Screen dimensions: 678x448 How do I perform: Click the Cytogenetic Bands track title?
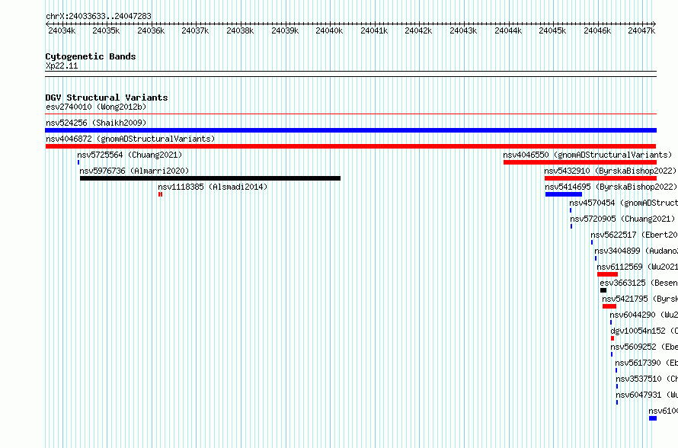[91, 56]
